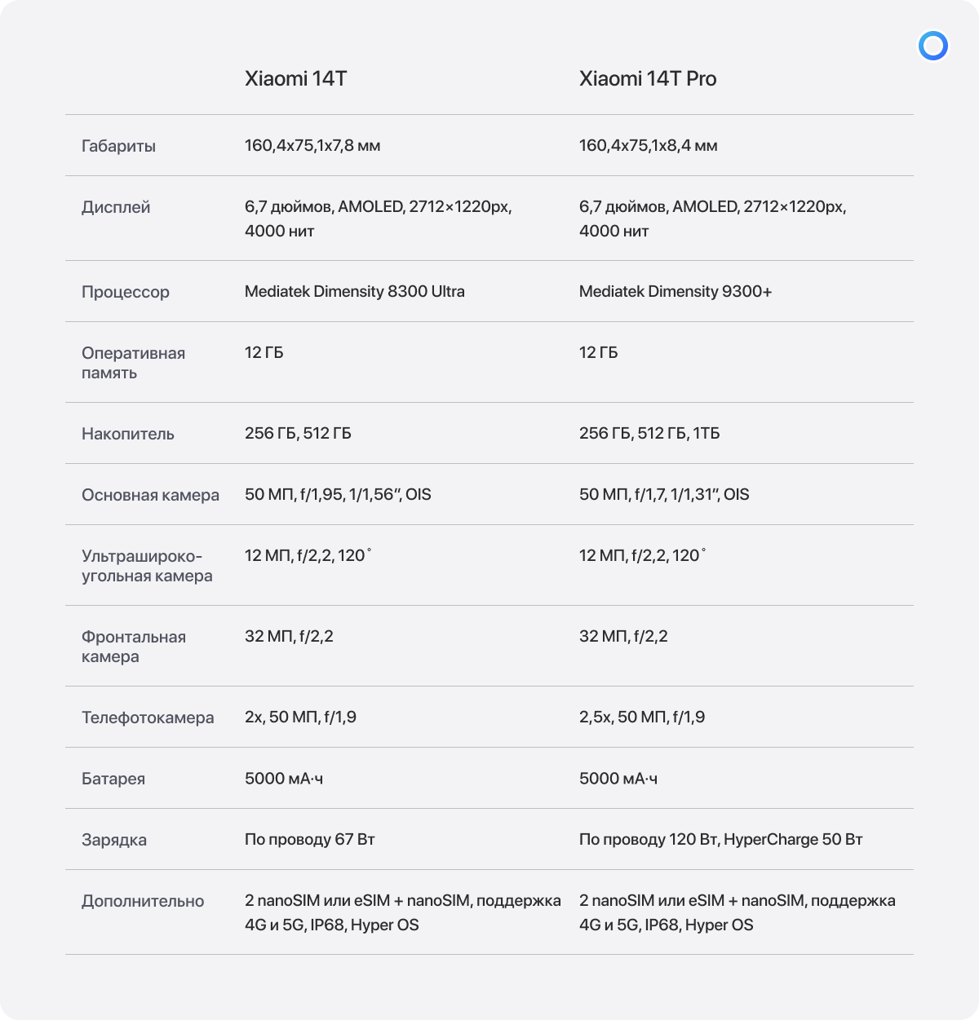Click the Накопитель row label
Screen dimensions: 979x1020
[128, 435]
